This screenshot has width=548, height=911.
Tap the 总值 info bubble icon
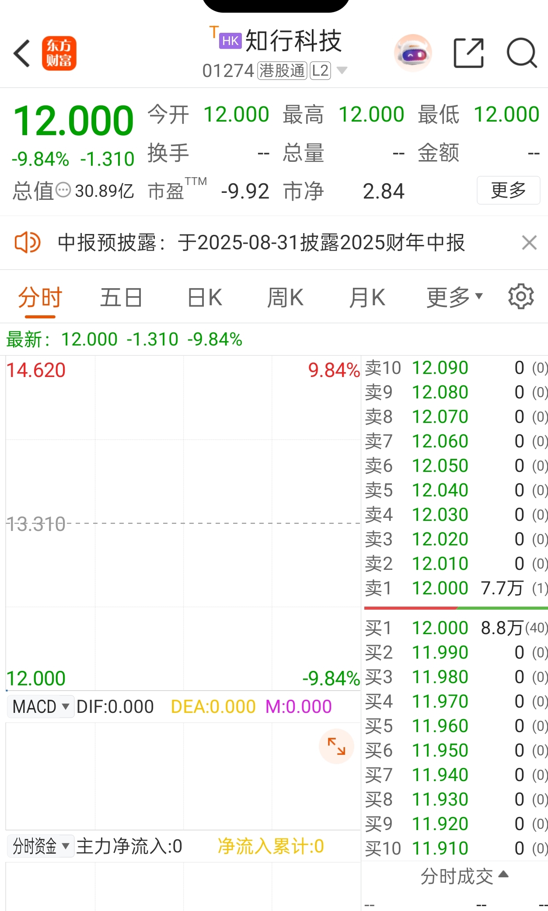(x=63, y=190)
